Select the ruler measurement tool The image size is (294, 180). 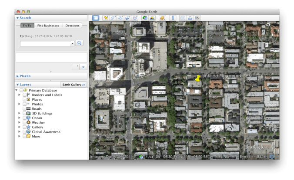(172, 18)
